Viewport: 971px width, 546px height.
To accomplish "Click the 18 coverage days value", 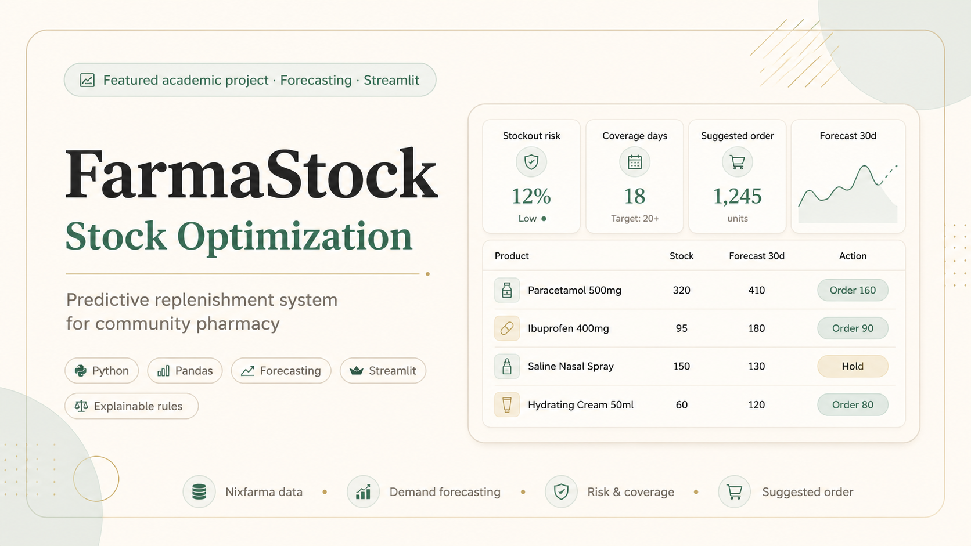I will (635, 196).
